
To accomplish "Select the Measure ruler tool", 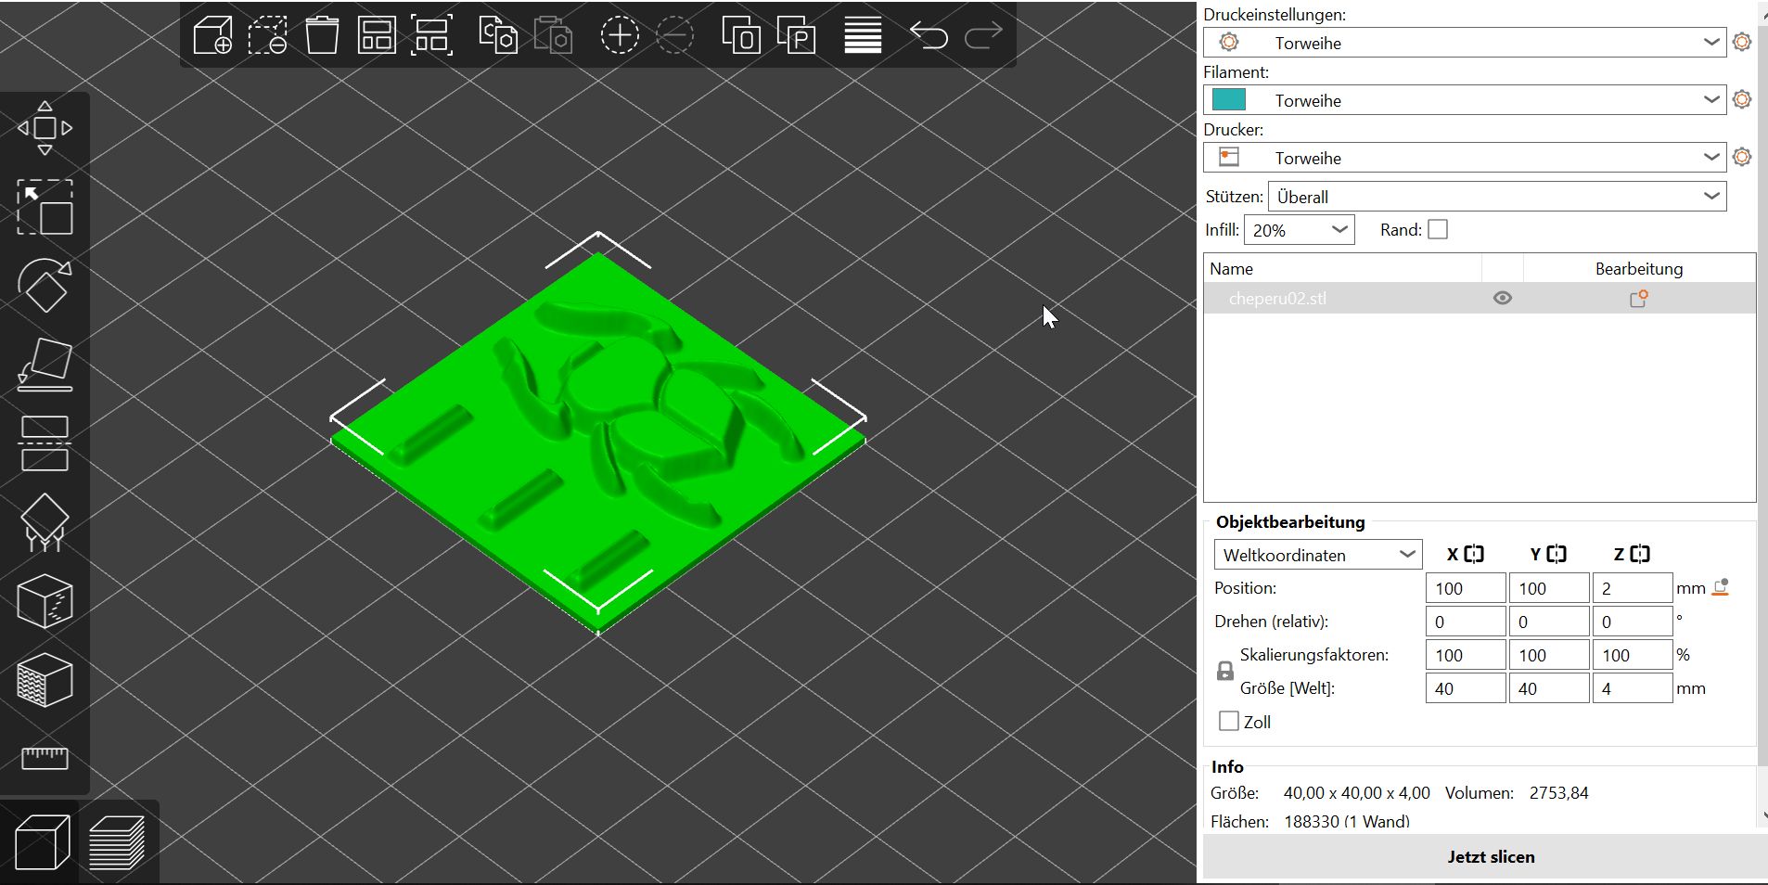I will pos(45,759).
